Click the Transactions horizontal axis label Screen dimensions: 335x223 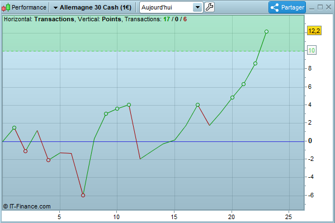54,19
